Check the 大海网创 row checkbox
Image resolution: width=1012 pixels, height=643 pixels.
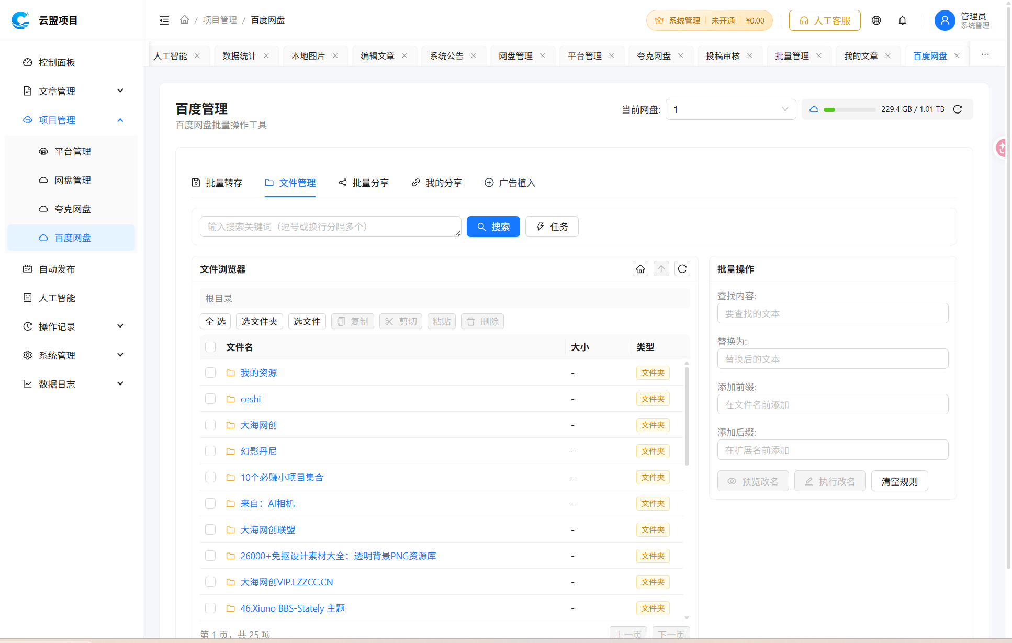pos(210,425)
